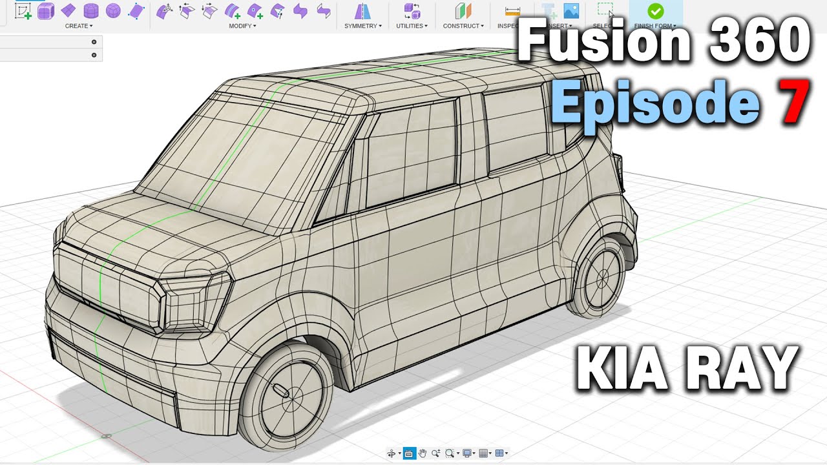Select the Pan hand tool
Viewport: 827px width, 465px height.
(423, 453)
